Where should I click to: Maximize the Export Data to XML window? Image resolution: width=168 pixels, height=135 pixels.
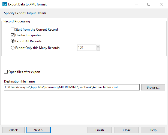pos(149,4)
